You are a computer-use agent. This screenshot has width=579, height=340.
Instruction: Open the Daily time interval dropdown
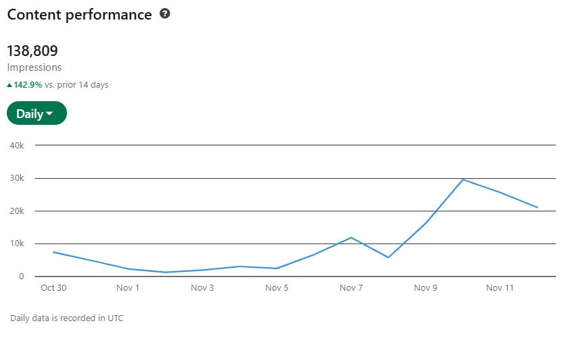pos(37,113)
